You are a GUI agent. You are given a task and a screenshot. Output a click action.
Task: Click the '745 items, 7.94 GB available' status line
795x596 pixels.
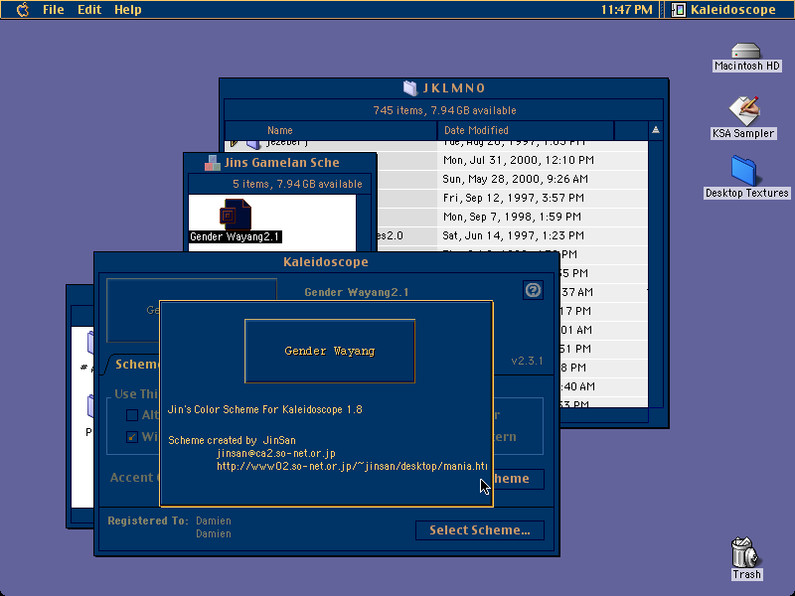[444, 110]
